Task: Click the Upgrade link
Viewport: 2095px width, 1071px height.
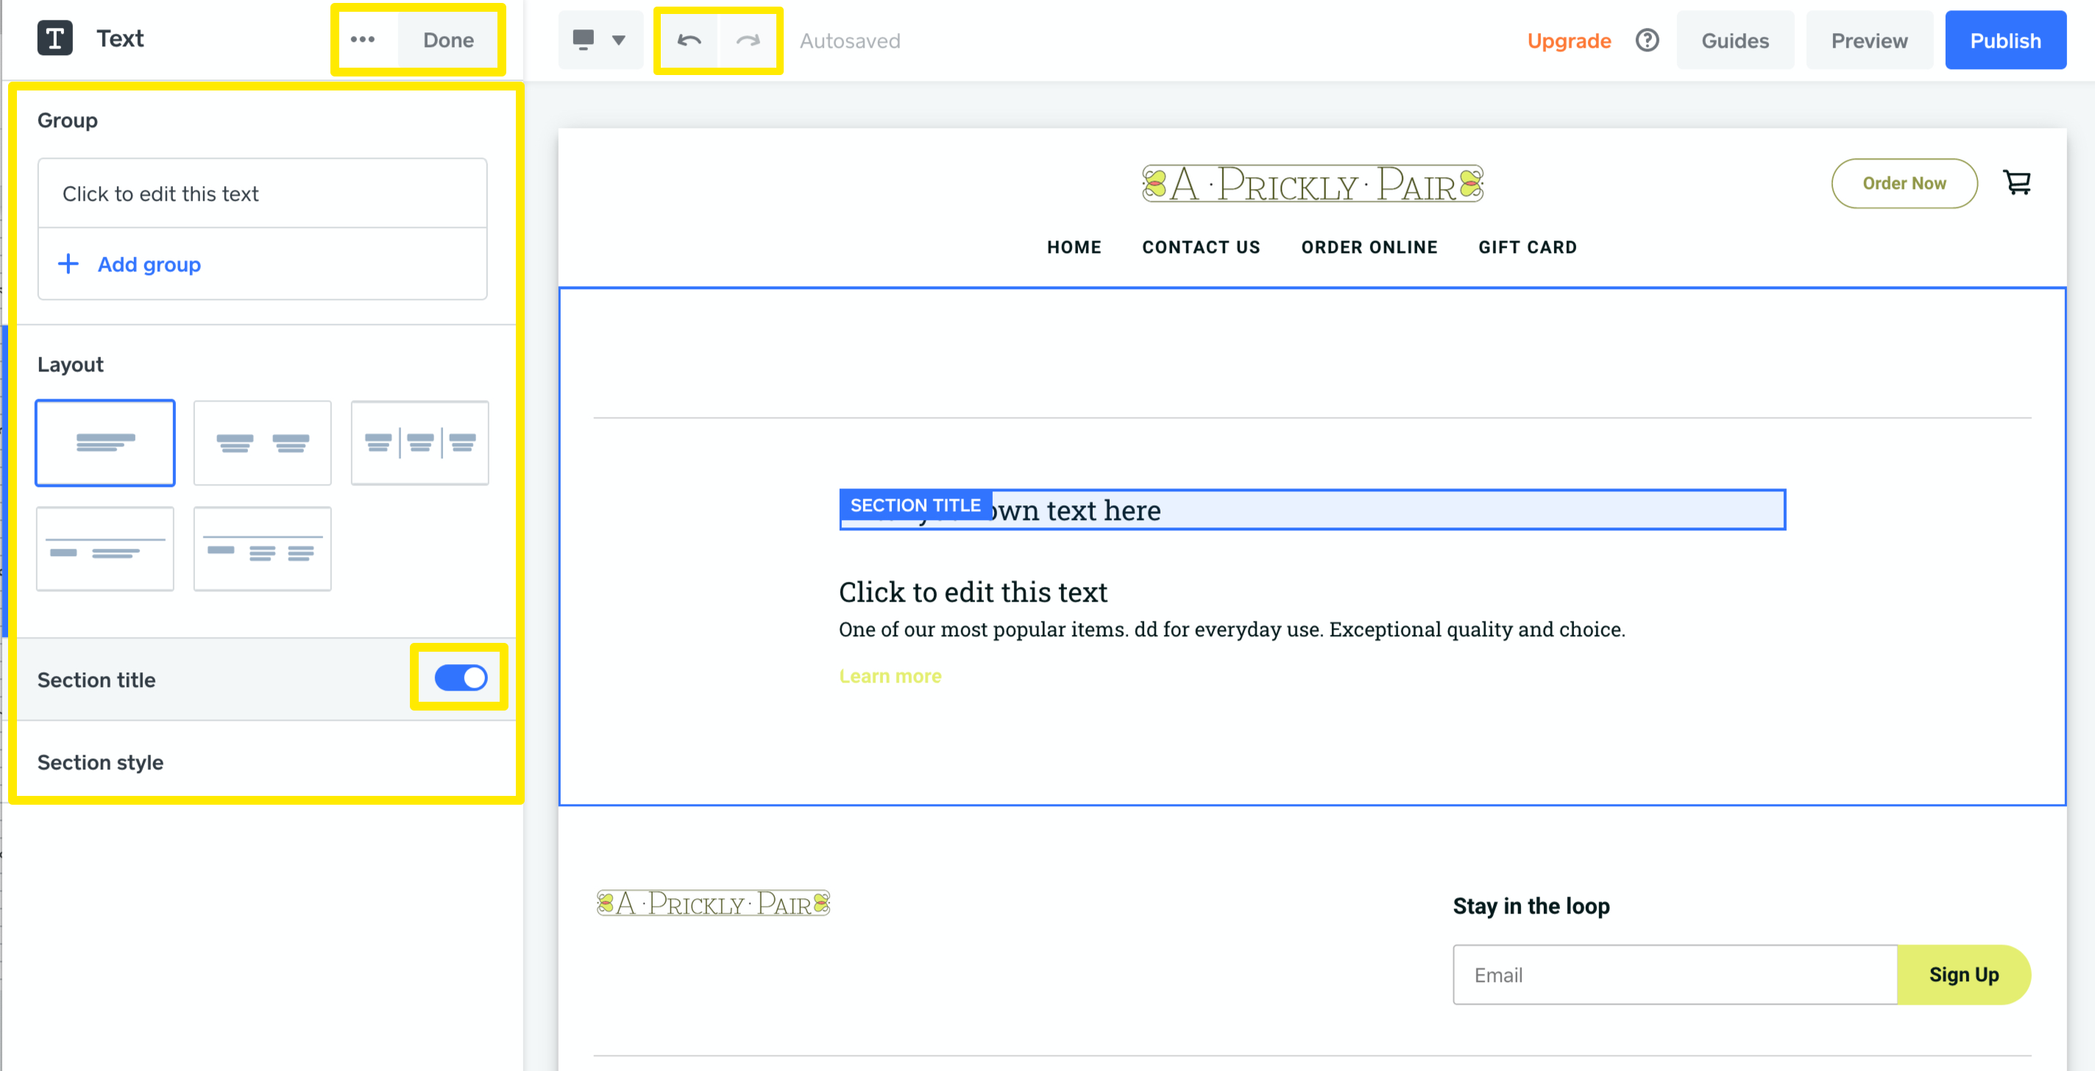Action: coord(1569,40)
